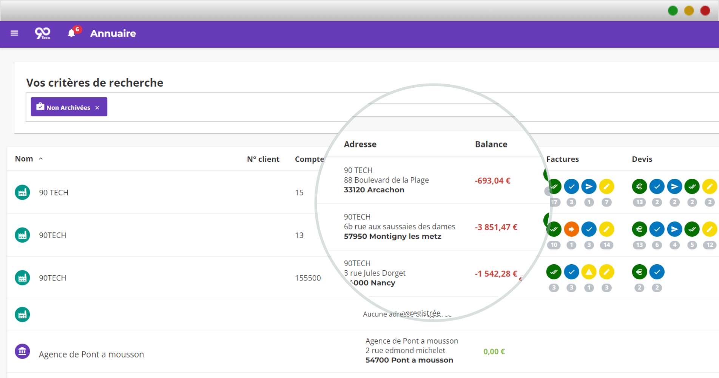
Task: Click count badge 7 under Arcachon pencil icon
Action: pos(606,202)
